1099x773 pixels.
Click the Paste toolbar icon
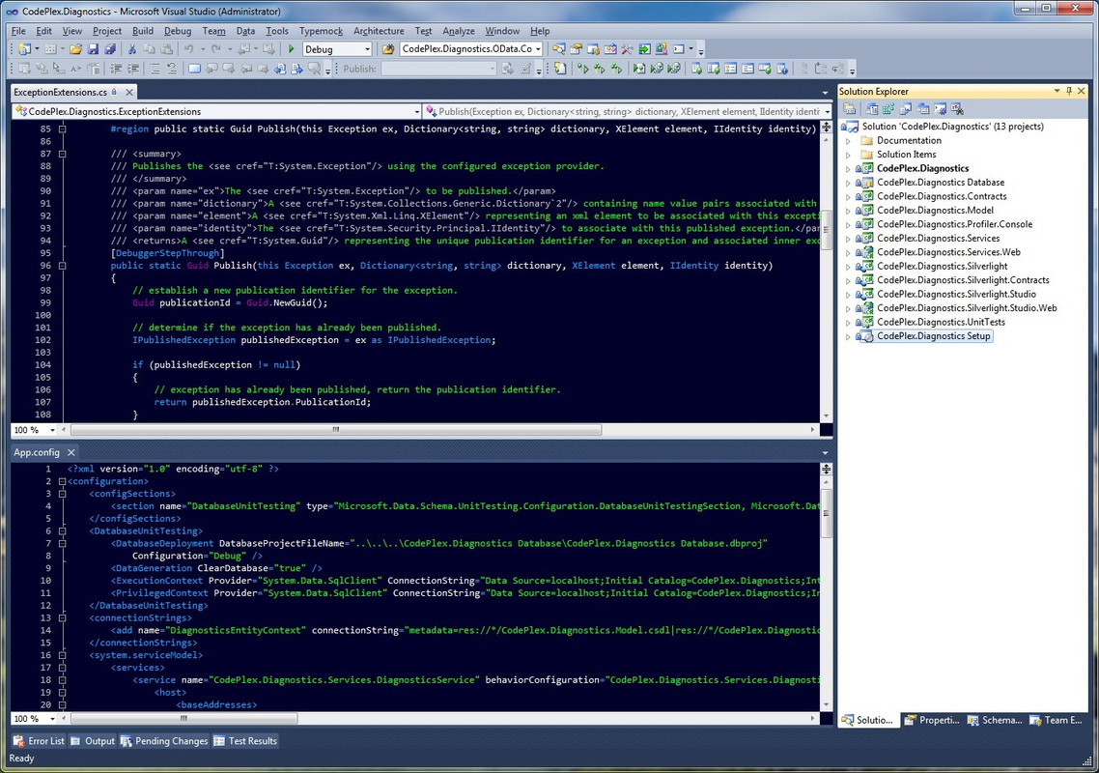coord(166,49)
